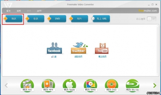Toggle the 結合檔案 join files switch

151,19
